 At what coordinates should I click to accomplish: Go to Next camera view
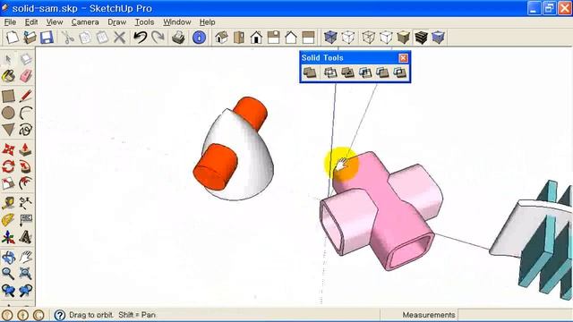point(26,291)
